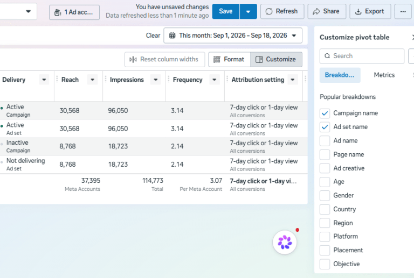Click the ad account briefcase icon

(58, 12)
